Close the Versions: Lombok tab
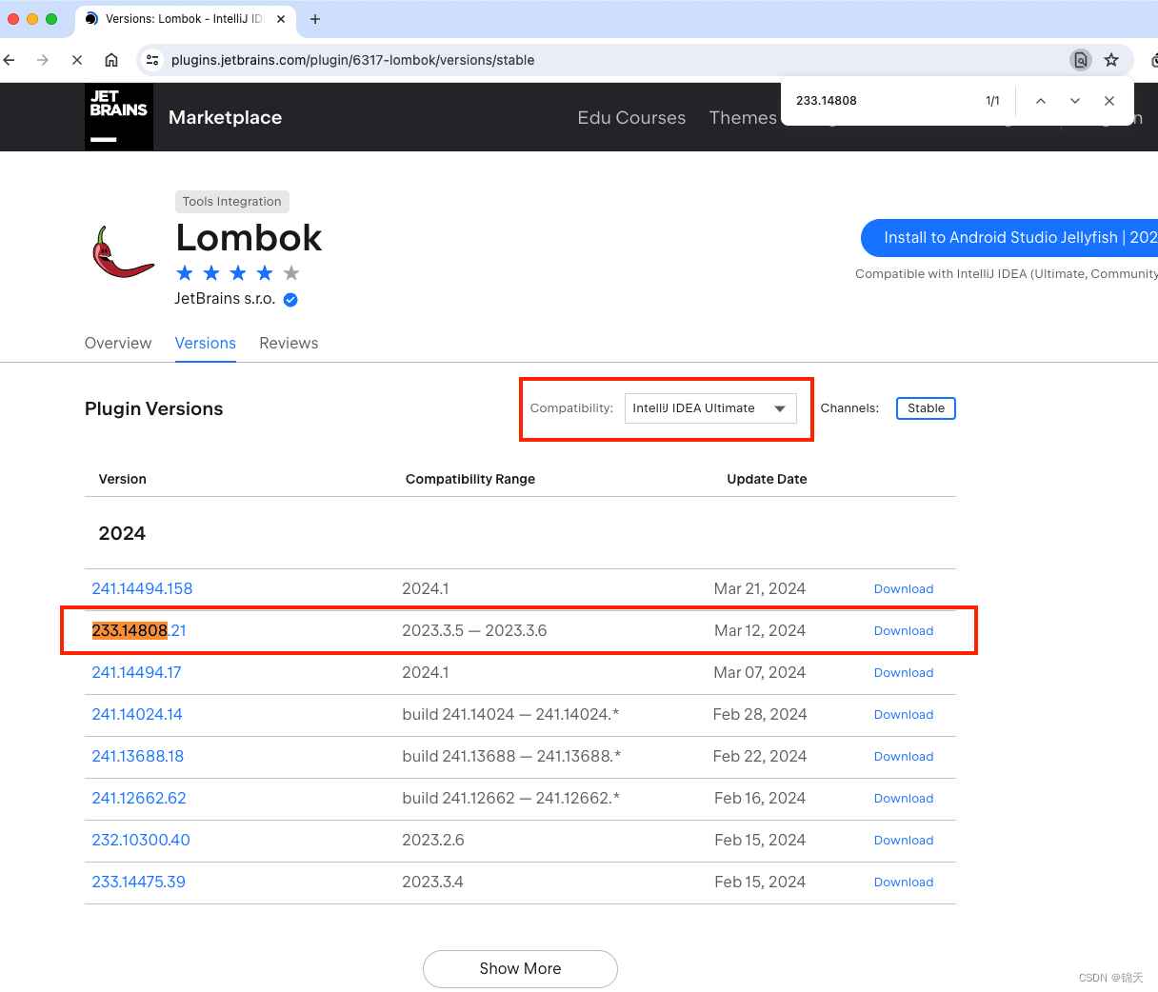This screenshot has width=1158, height=992. coord(281,19)
